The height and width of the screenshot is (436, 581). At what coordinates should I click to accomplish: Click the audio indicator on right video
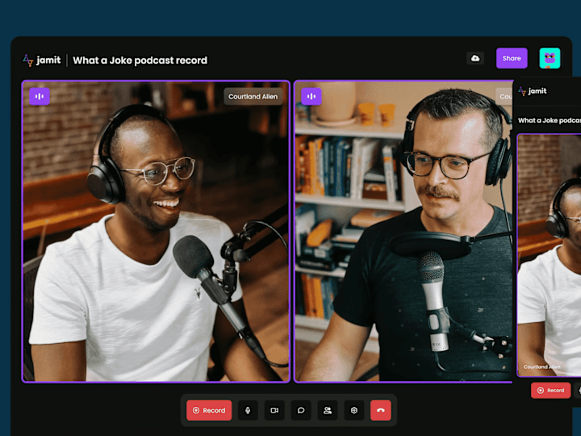[311, 96]
